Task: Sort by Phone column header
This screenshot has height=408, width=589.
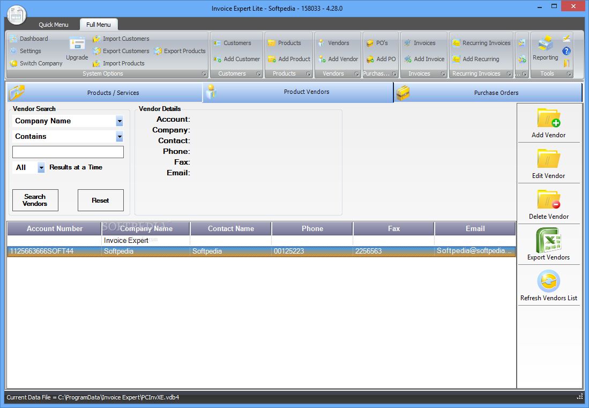Action: [312, 228]
